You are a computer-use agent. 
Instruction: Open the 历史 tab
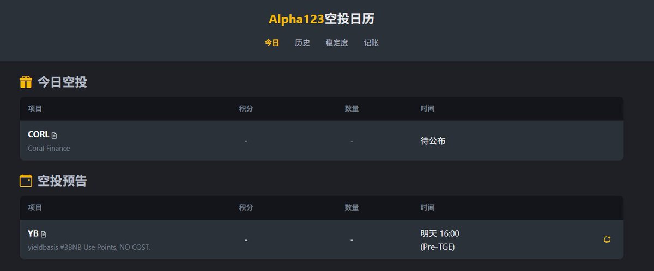(302, 42)
